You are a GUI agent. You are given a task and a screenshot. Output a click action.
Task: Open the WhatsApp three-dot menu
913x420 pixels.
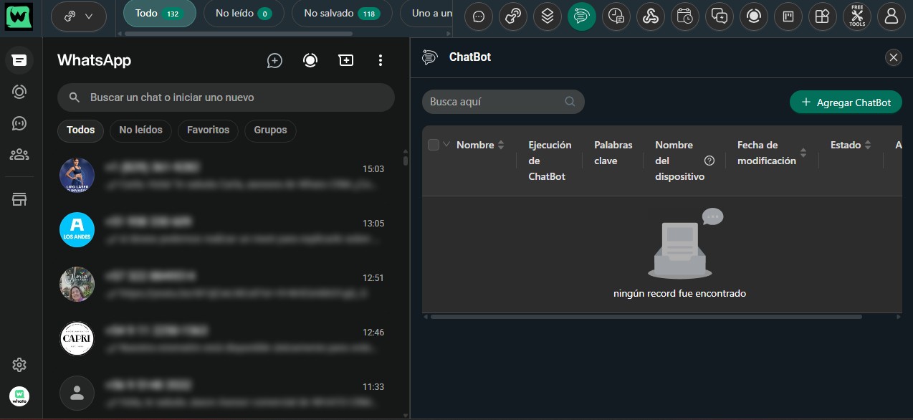point(381,61)
